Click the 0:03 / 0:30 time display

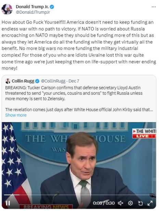(x=104, y=203)
